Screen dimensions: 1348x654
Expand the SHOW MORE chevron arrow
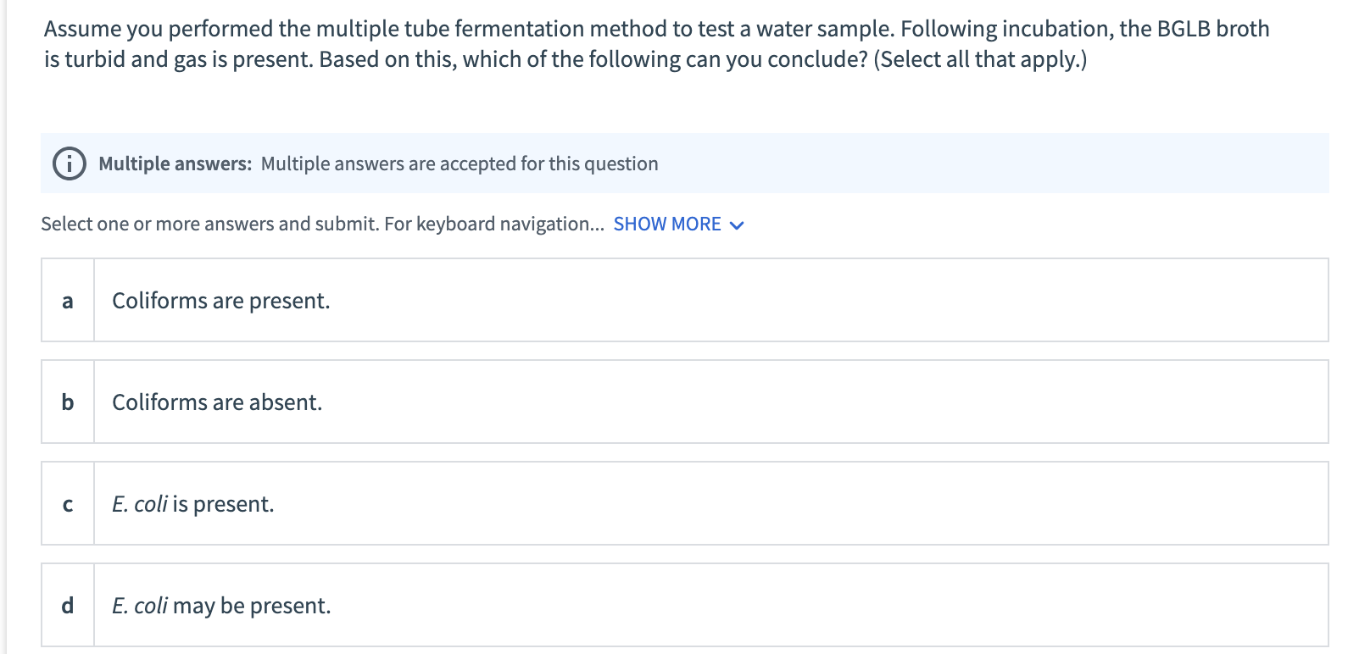[x=737, y=225]
